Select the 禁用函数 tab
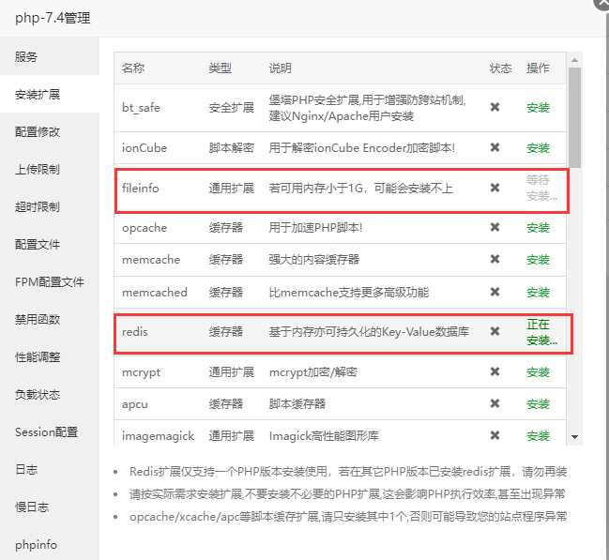Image resolution: width=609 pixels, height=560 pixels. point(50,319)
